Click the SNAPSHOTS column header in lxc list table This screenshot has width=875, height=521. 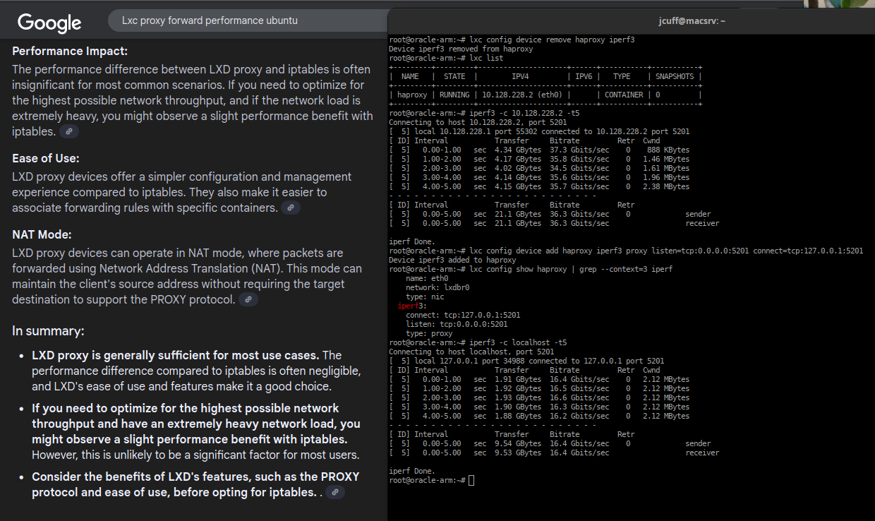[x=675, y=76]
